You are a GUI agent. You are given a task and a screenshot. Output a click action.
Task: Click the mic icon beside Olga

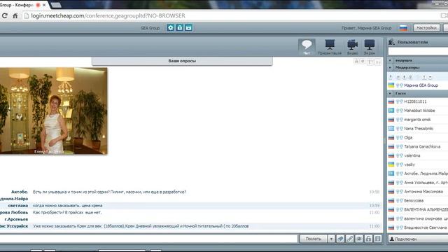pos(398,138)
